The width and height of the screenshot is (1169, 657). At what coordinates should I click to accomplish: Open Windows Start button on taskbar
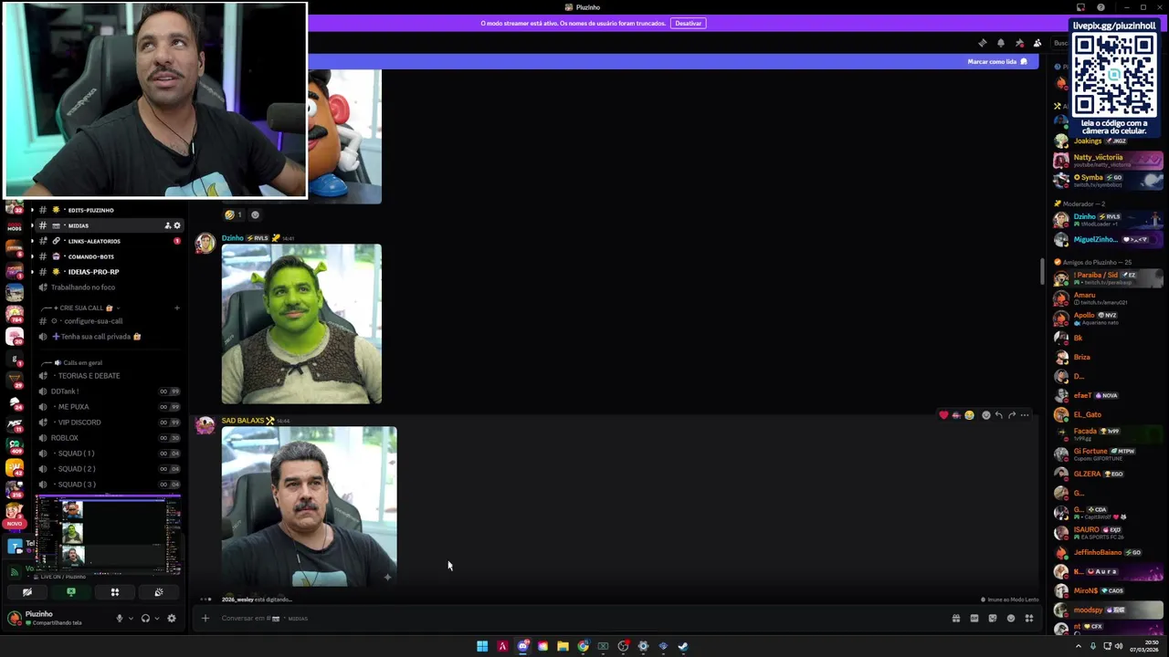point(482,646)
